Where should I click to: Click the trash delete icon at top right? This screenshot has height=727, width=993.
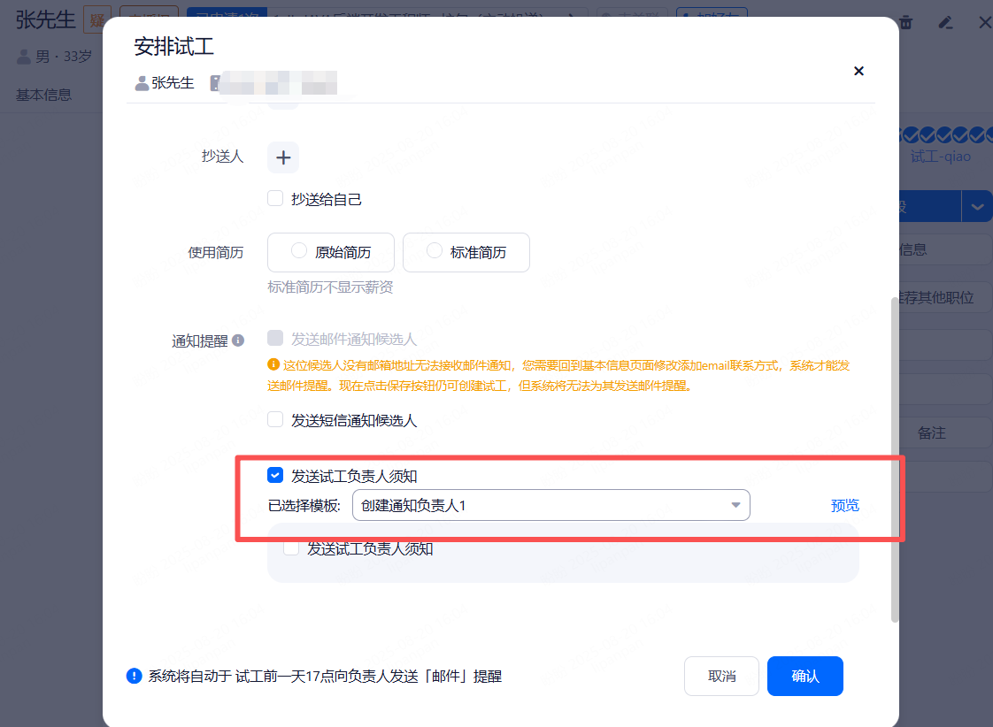pyautogui.click(x=906, y=22)
